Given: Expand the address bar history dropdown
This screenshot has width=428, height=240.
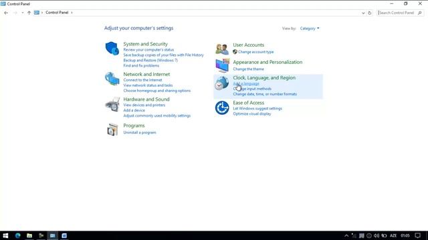Looking at the screenshot, I should pos(363,13).
